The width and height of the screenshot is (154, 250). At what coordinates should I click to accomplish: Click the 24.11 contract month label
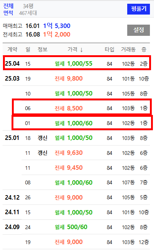click(12, 212)
